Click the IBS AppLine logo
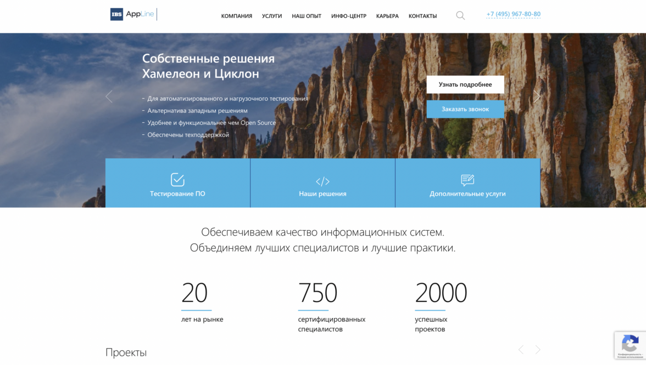The height and width of the screenshot is (365, 646). (x=132, y=14)
